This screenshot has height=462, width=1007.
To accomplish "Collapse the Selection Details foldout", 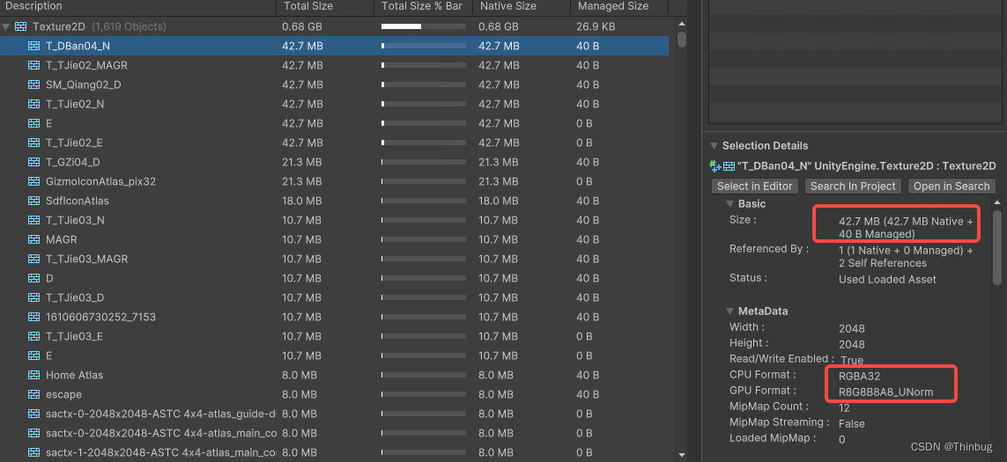I will [x=714, y=146].
